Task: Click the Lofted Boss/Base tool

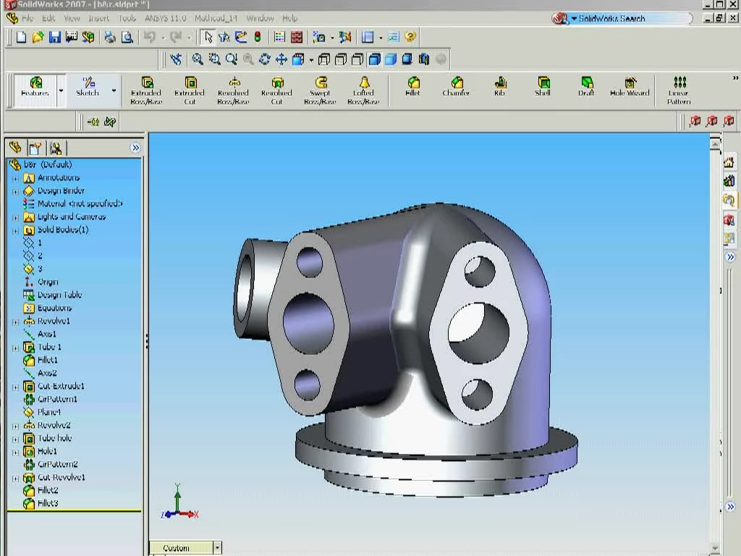Action: [x=363, y=90]
